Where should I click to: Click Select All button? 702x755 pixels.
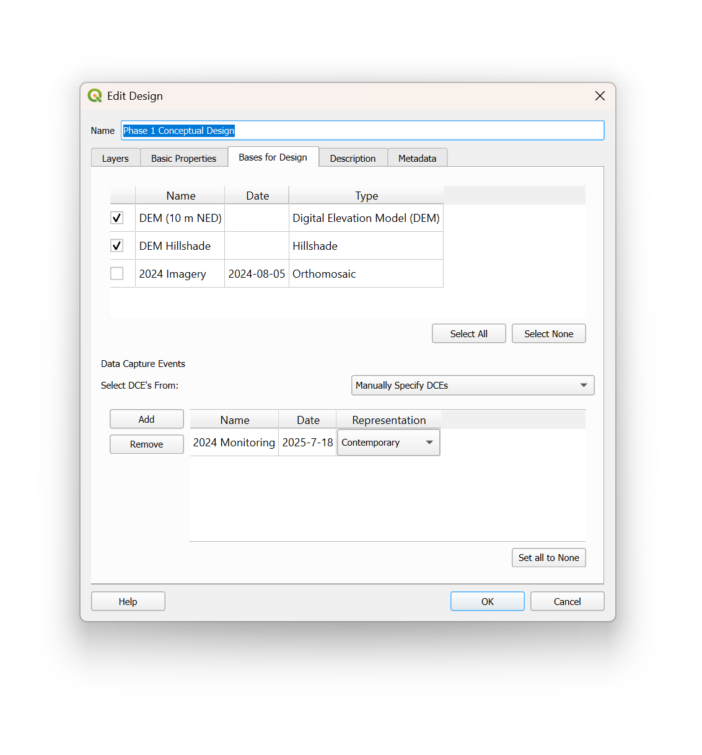[469, 333]
